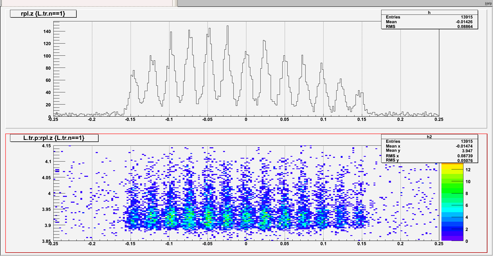493x256 pixels.
Task: Click the top histogram y-axis label 100
Action: pos(47,56)
